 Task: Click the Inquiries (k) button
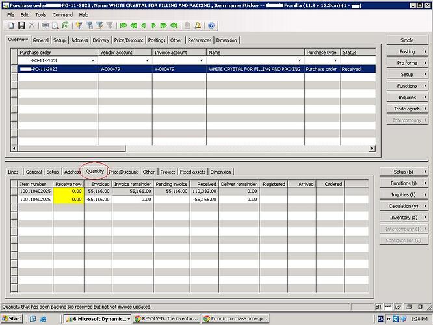(x=404, y=194)
